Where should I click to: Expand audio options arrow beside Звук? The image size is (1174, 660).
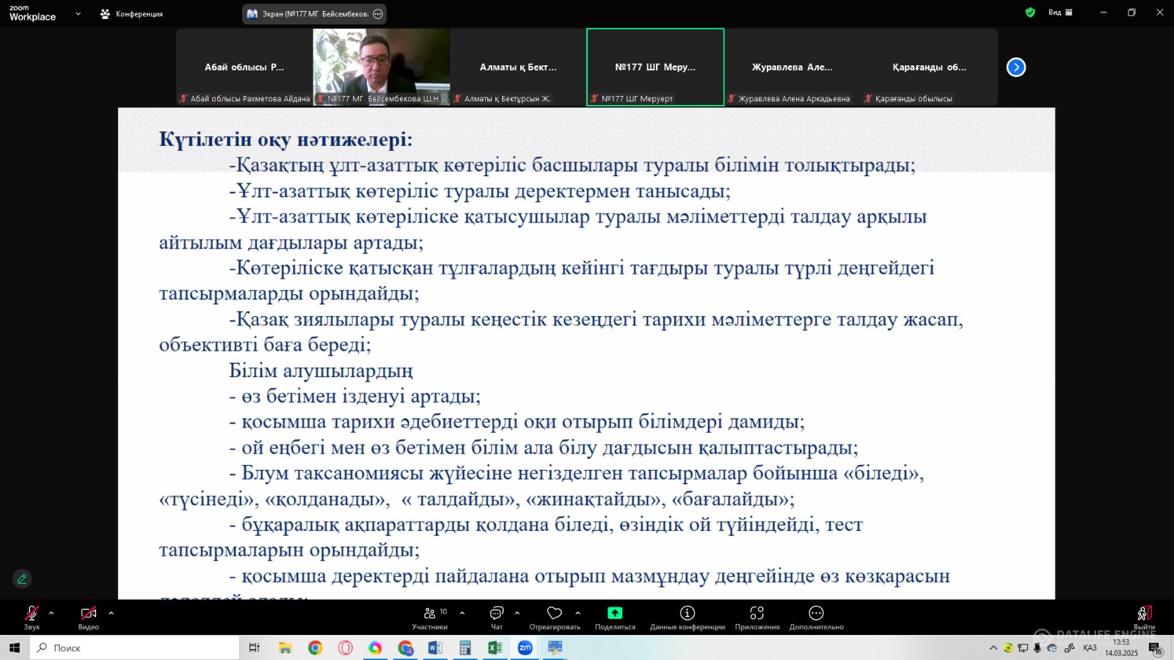(x=51, y=613)
